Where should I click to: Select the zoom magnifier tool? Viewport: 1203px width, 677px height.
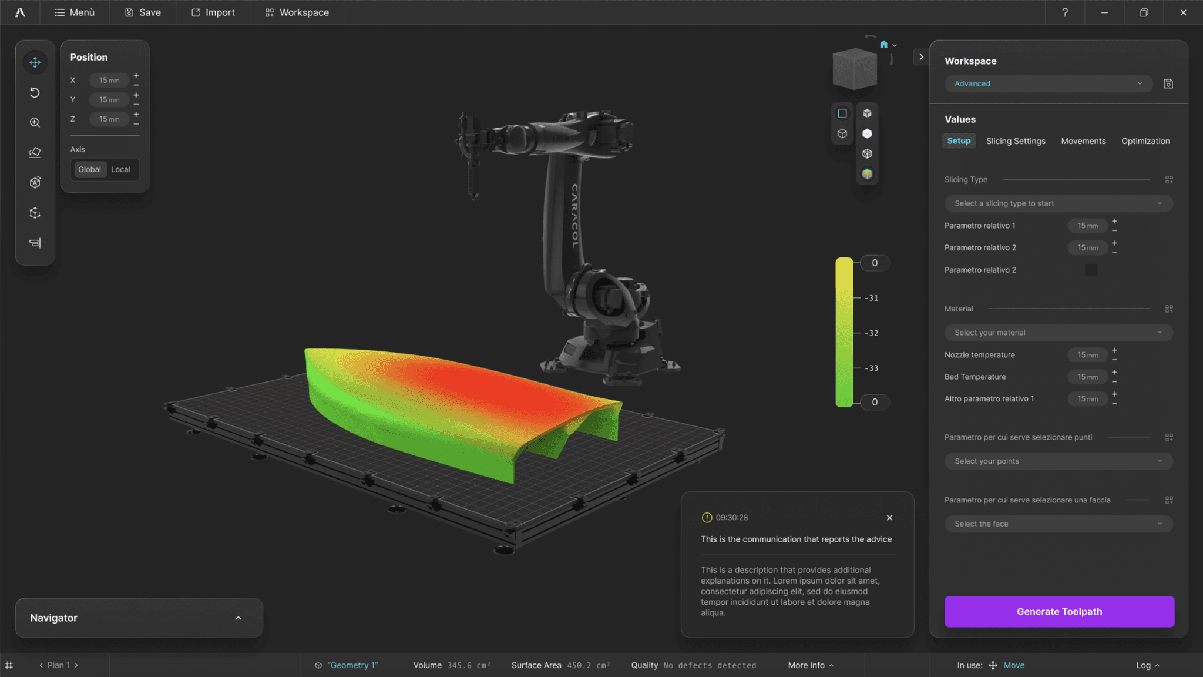click(35, 122)
